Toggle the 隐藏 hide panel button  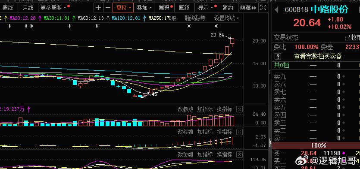coord(248,8)
